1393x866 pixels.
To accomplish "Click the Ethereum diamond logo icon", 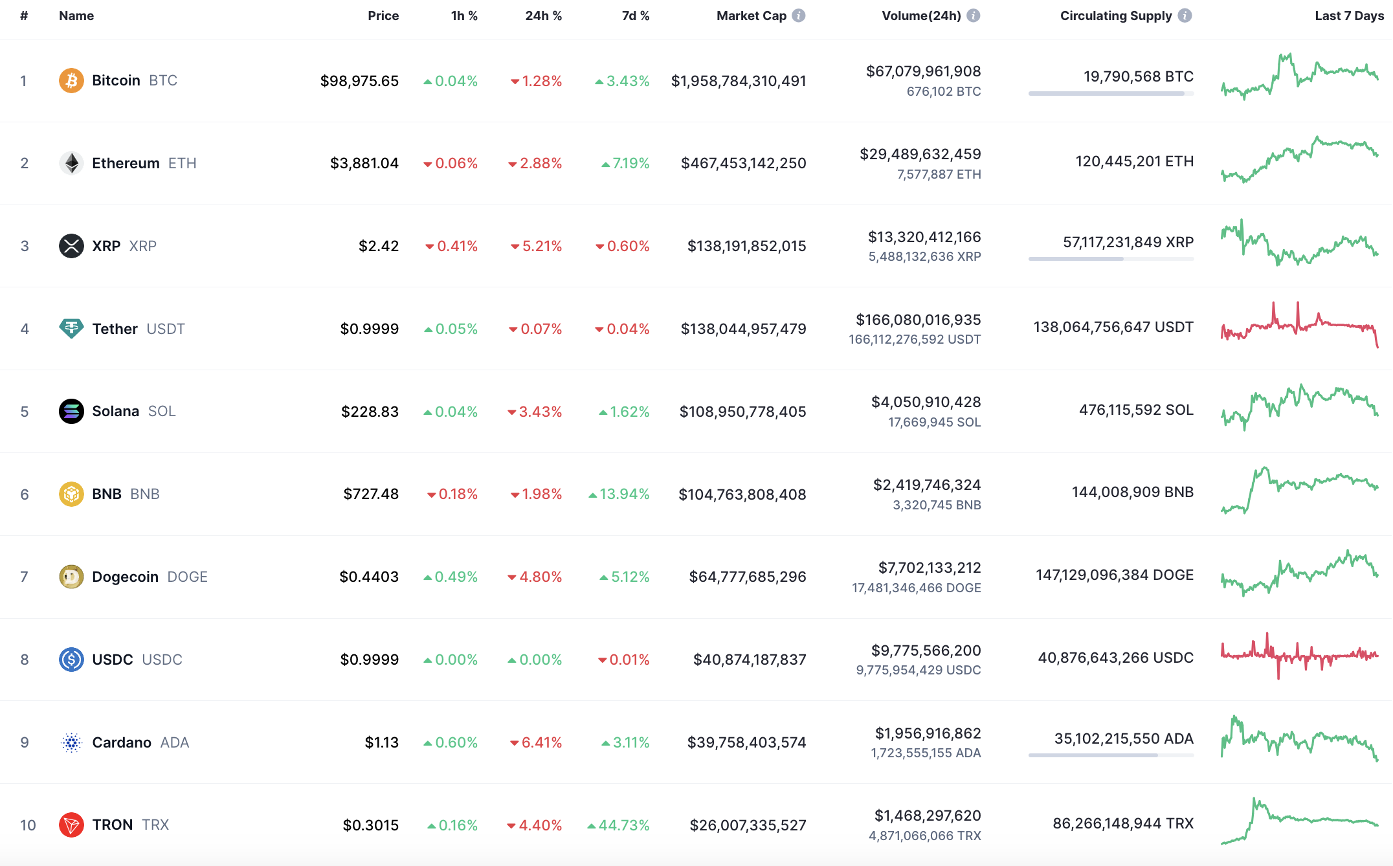I will (71, 163).
